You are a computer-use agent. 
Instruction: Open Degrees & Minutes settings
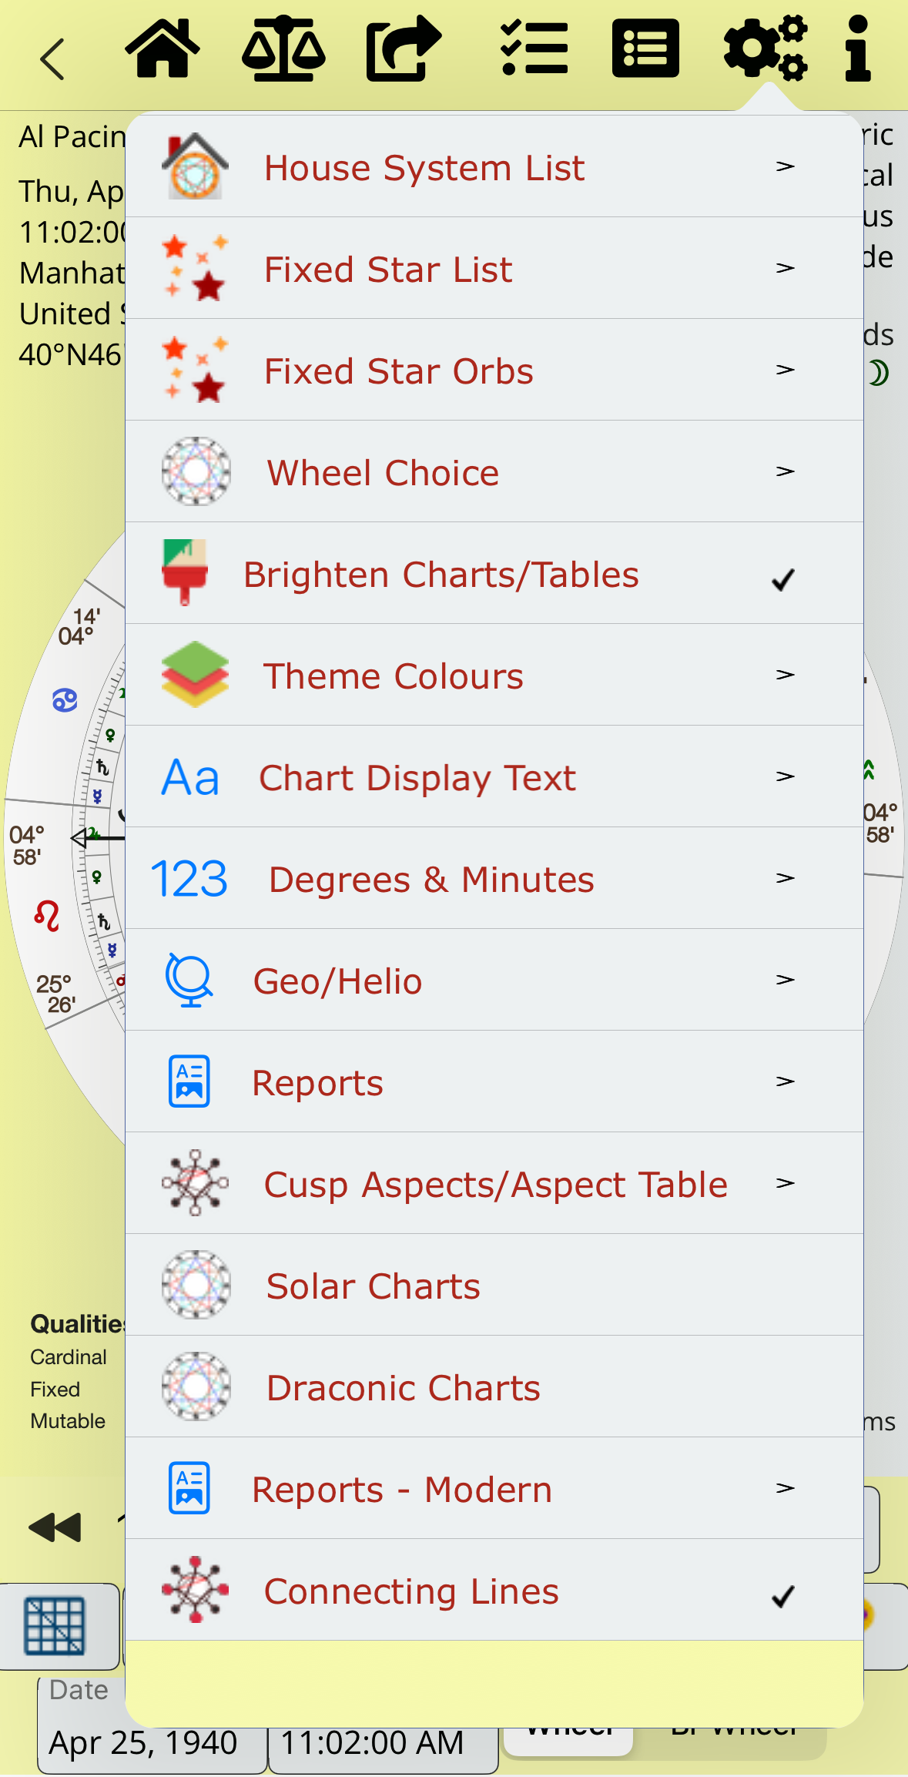tap(431, 880)
